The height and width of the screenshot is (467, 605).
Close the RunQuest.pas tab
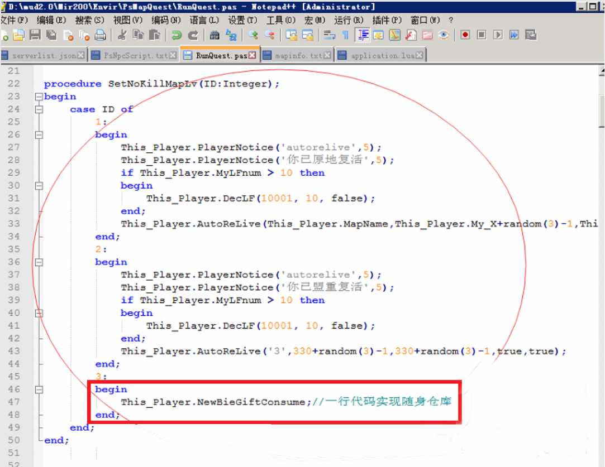[x=252, y=55]
